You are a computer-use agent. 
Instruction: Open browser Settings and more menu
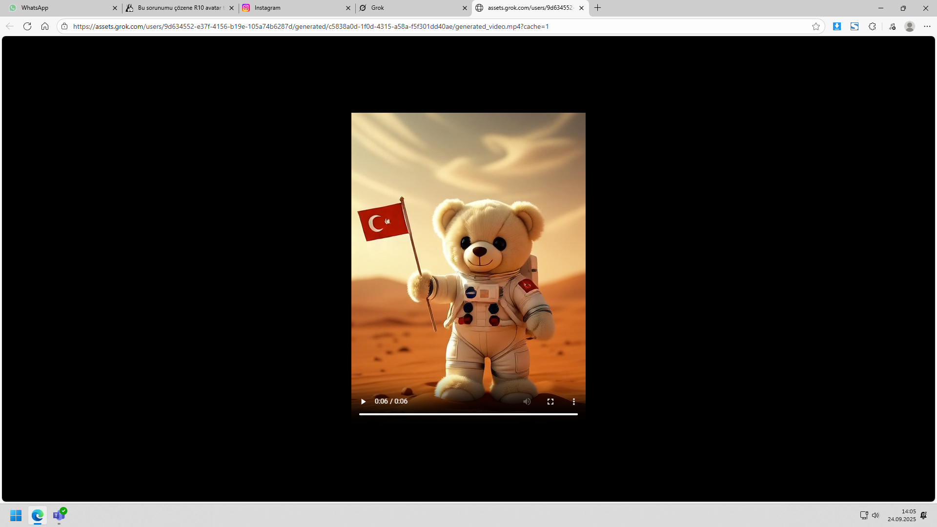(927, 26)
